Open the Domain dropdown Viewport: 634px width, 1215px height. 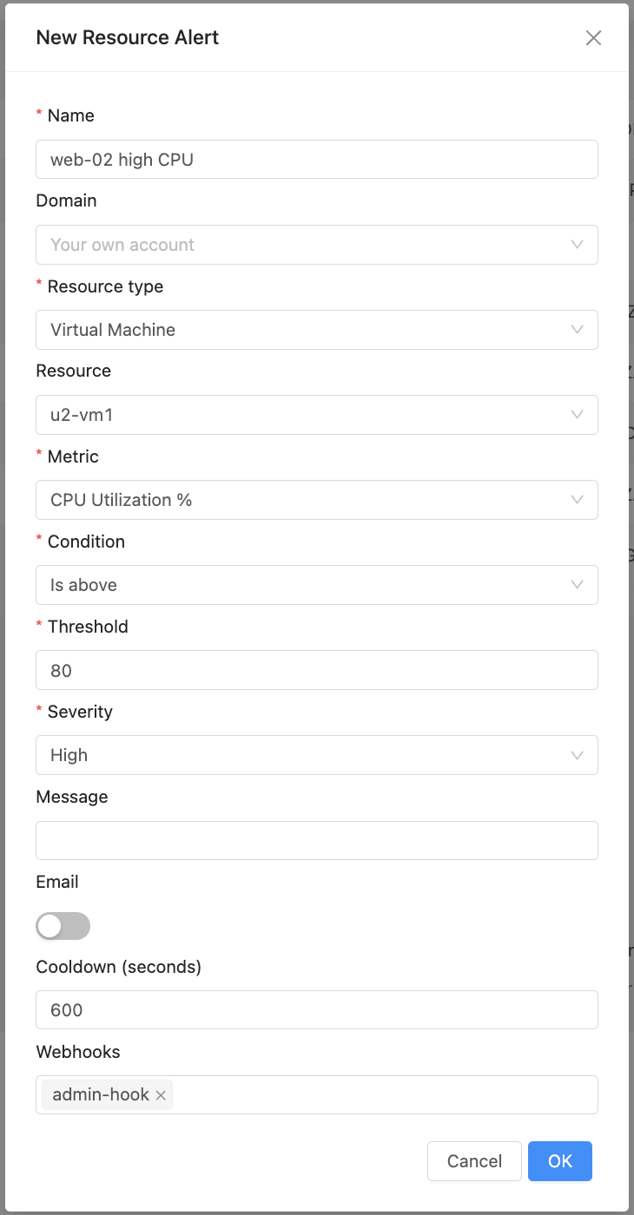317,245
